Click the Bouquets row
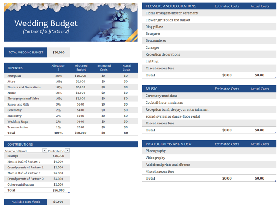The height and width of the screenshot is (208, 280). click(x=209, y=34)
